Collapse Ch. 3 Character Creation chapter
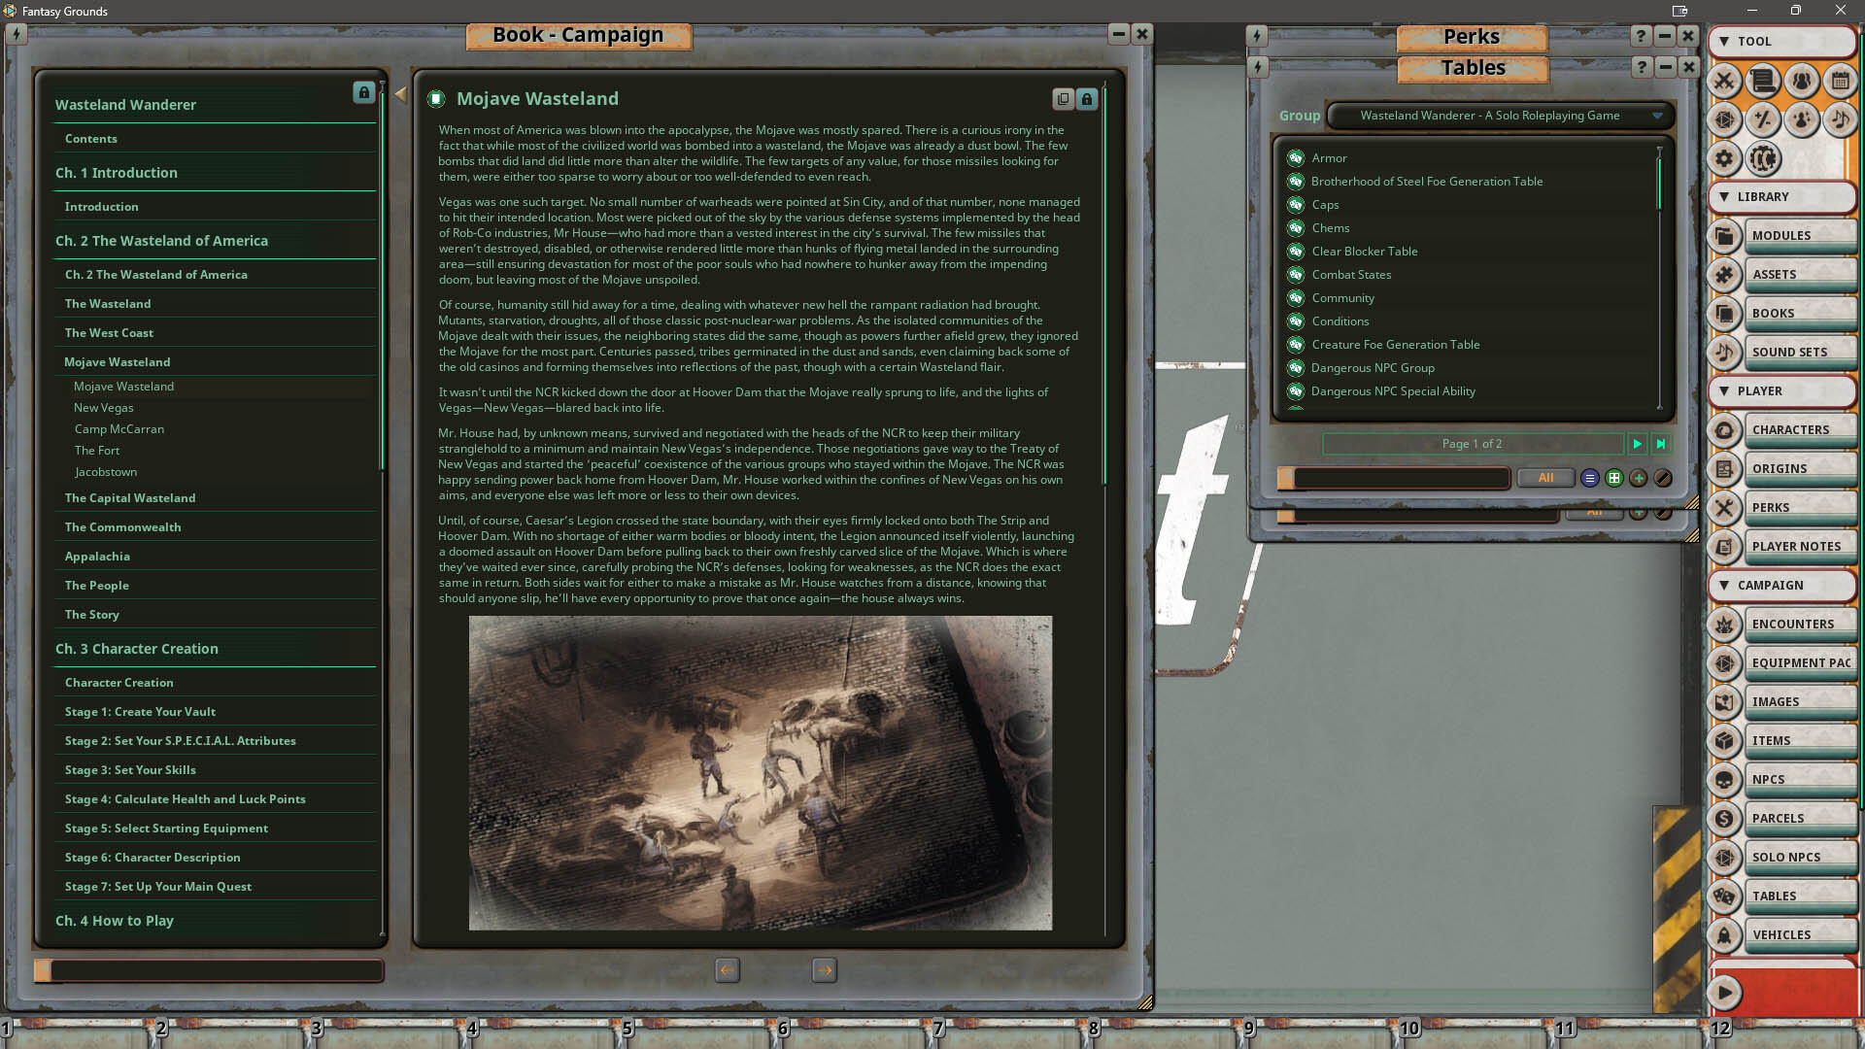The width and height of the screenshot is (1865, 1049). (x=215, y=648)
